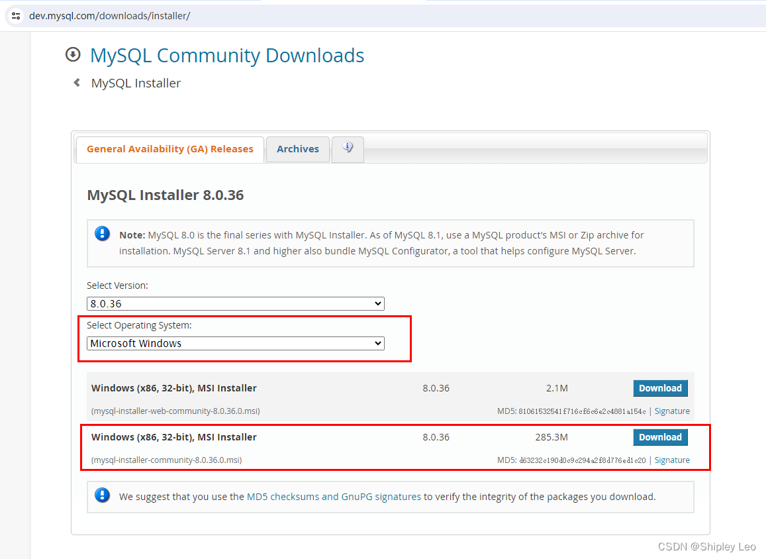
Task: Open Signature link for web-community msi
Action: (x=672, y=411)
